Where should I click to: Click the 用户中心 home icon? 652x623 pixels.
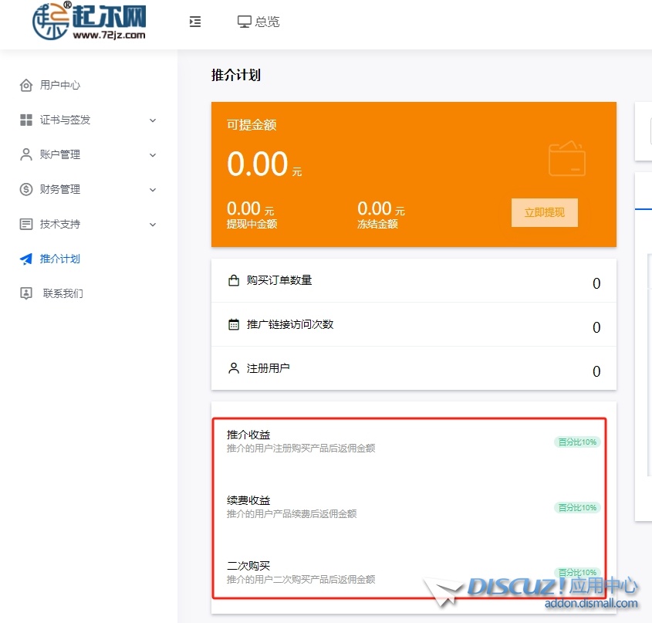[x=26, y=85]
